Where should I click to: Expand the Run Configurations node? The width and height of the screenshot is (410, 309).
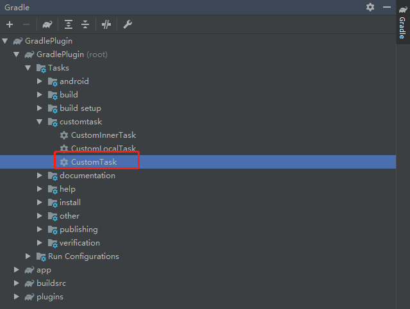28,256
